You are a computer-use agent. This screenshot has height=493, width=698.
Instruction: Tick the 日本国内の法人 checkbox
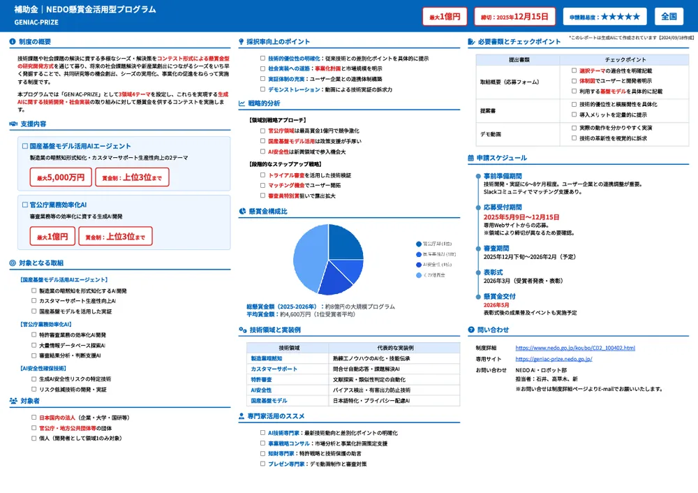[34, 418]
